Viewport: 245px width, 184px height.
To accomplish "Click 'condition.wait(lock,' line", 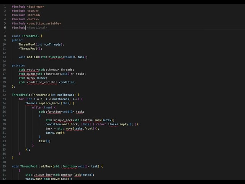I will tap(93, 124).
